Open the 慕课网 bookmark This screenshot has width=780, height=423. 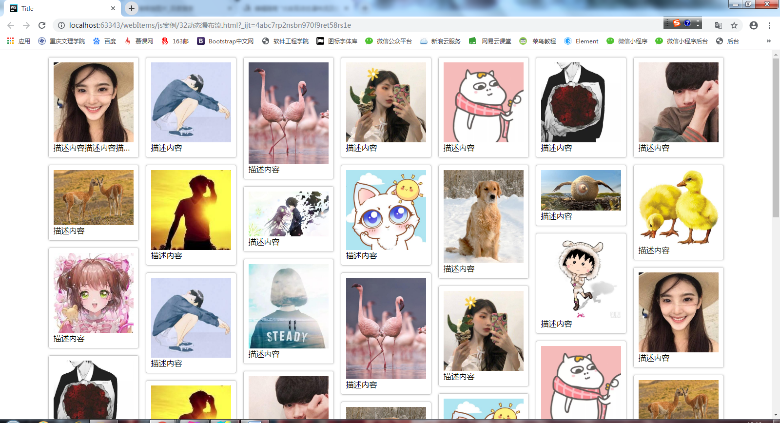point(138,41)
